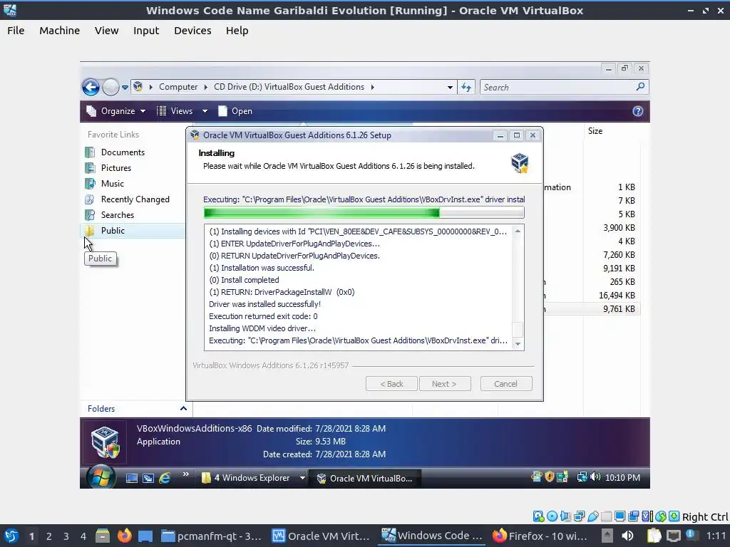
Task: Click the address bar Refresh icon
Action: pos(466,87)
